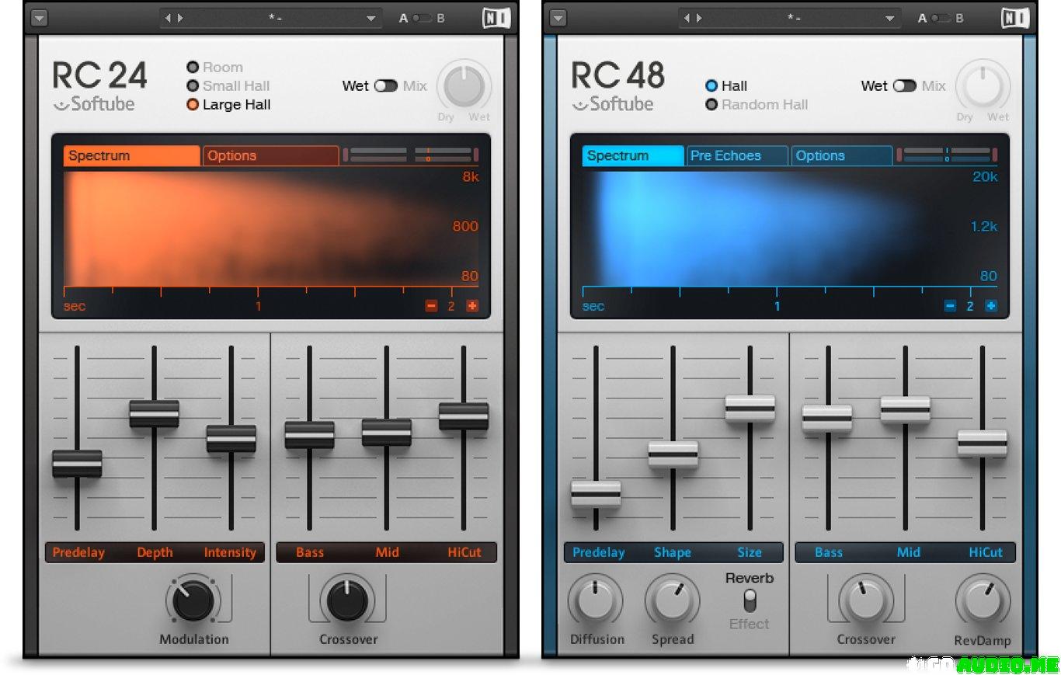
Task: Click the level meter bars in RC 24
Action: tap(411, 155)
